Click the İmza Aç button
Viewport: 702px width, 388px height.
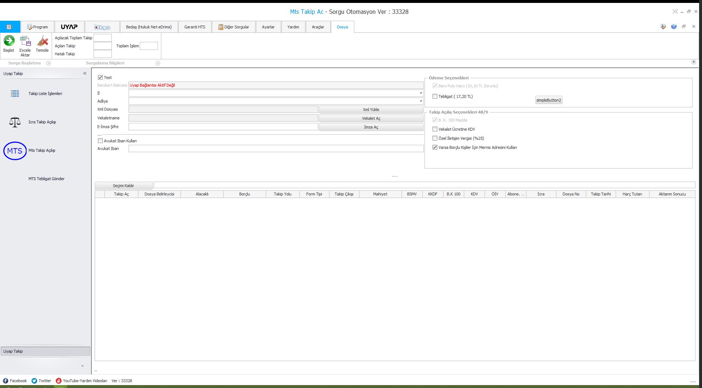click(x=371, y=127)
